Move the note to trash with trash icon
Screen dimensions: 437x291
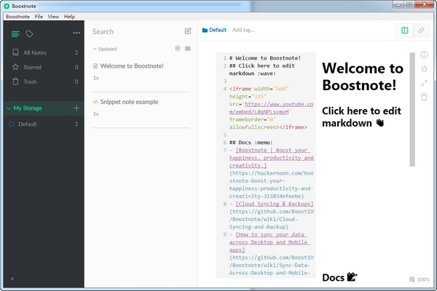(x=424, y=97)
